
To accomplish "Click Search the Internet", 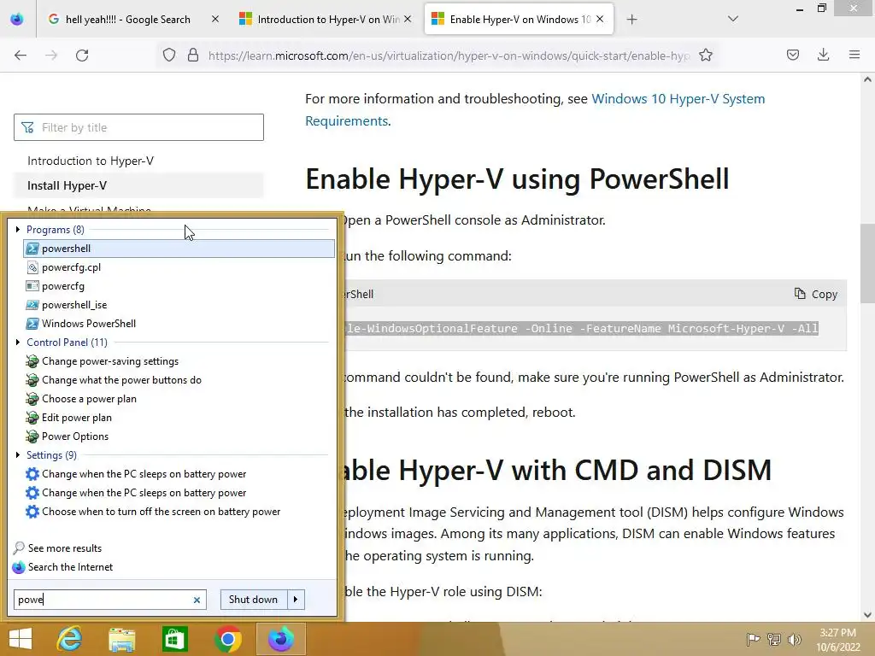I will tap(63, 567).
